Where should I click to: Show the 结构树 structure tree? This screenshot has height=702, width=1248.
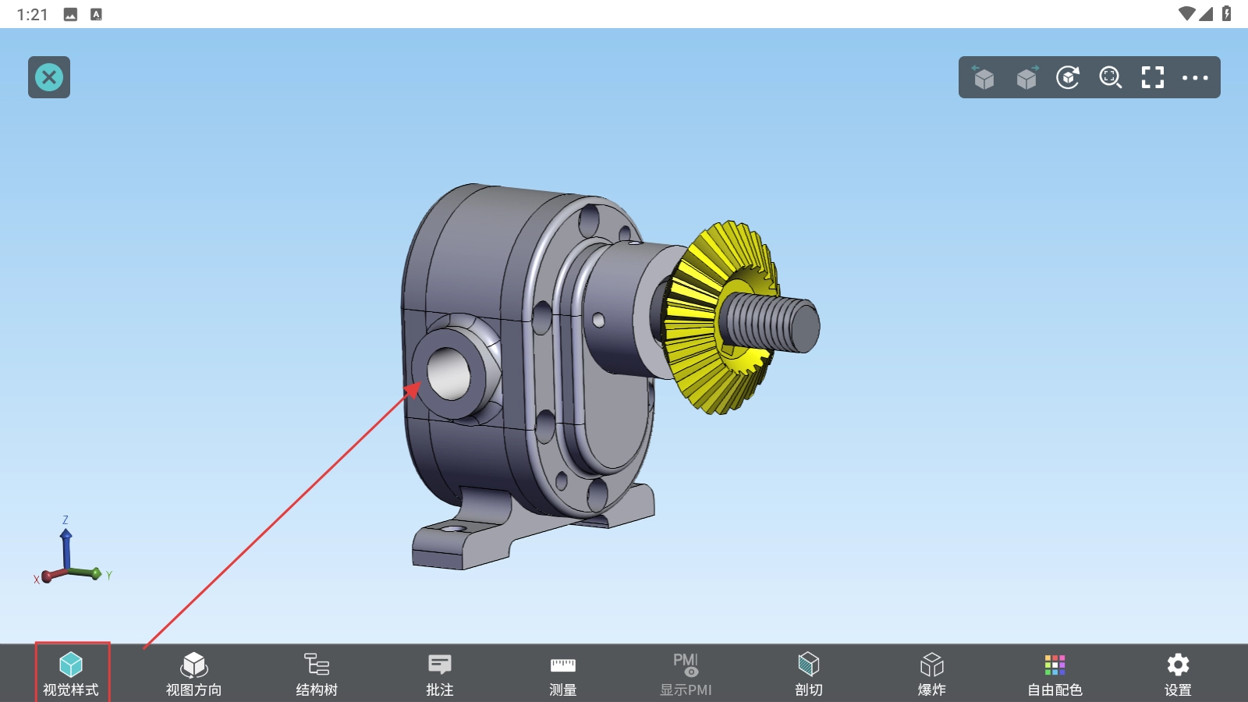click(x=317, y=673)
